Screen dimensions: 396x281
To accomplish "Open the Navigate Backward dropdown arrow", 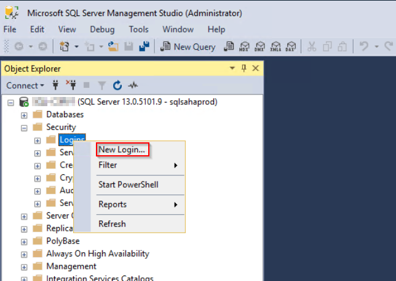I will 31,47.
